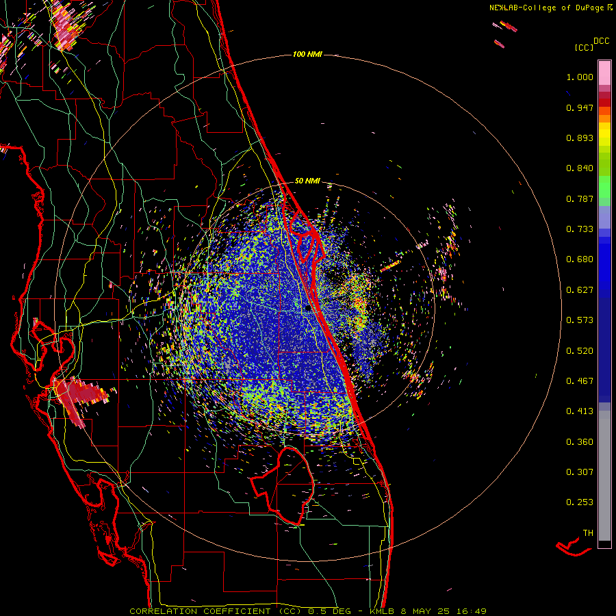
Task: Click the NEXLAB-College of DuPage header text
Action: click(x=546, y=8)
